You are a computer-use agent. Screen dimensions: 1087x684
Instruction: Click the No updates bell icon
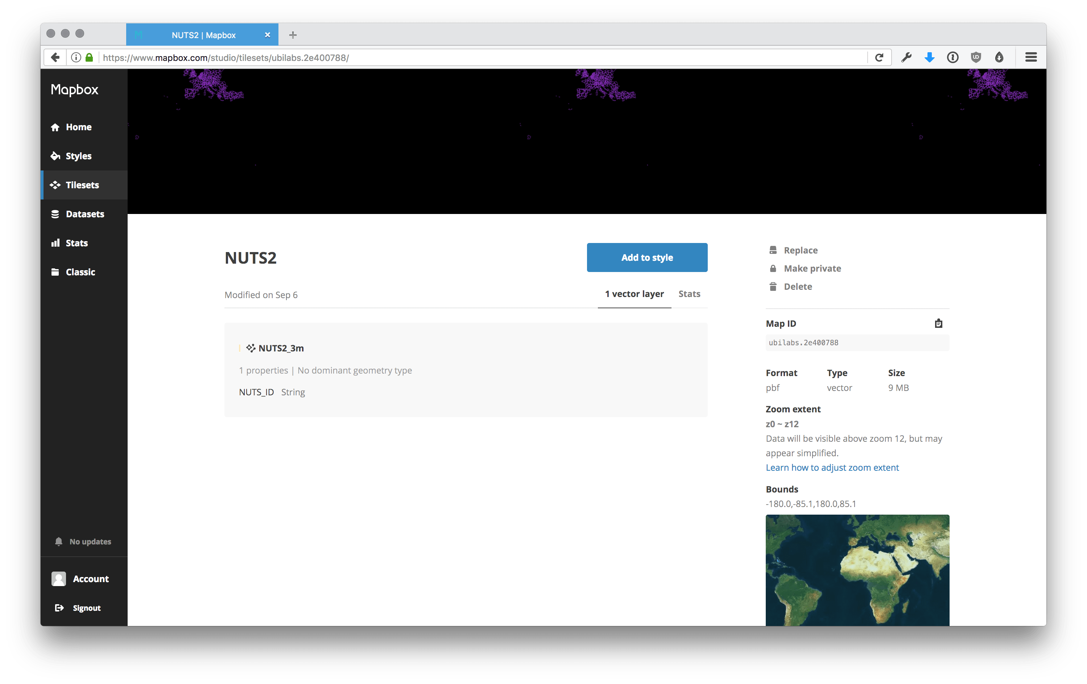59,541
